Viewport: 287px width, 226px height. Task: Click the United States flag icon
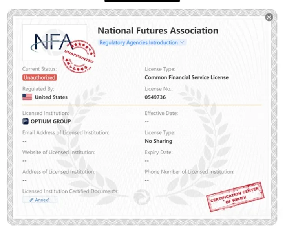point(27,97)
